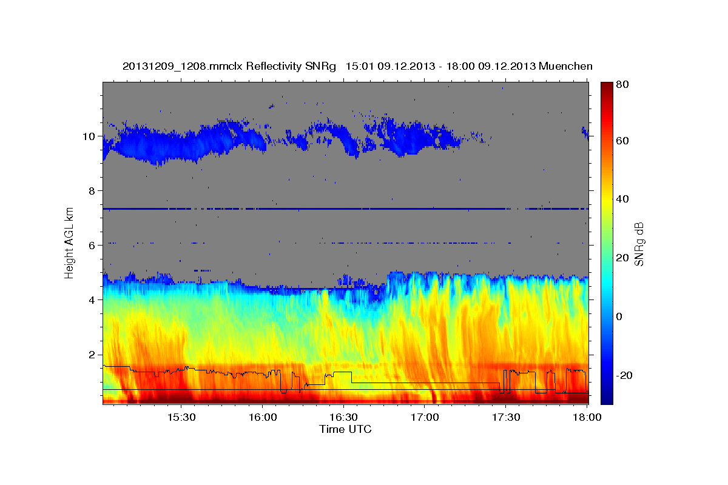The height and width of the screenshot is (485, 728).
Task: Click the 16:30 time axis label
Action: 344,417
